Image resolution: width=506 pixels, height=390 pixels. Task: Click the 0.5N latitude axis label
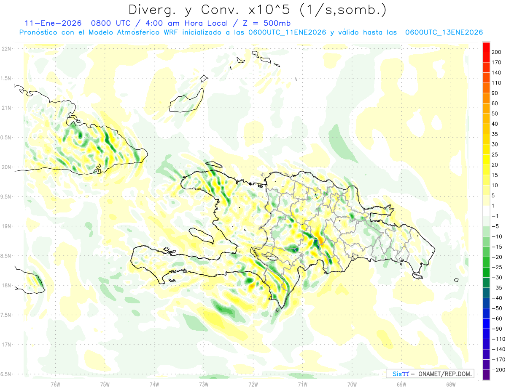(6, 138)
